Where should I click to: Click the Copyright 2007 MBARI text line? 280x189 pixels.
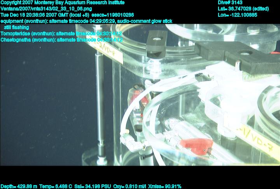62,3
